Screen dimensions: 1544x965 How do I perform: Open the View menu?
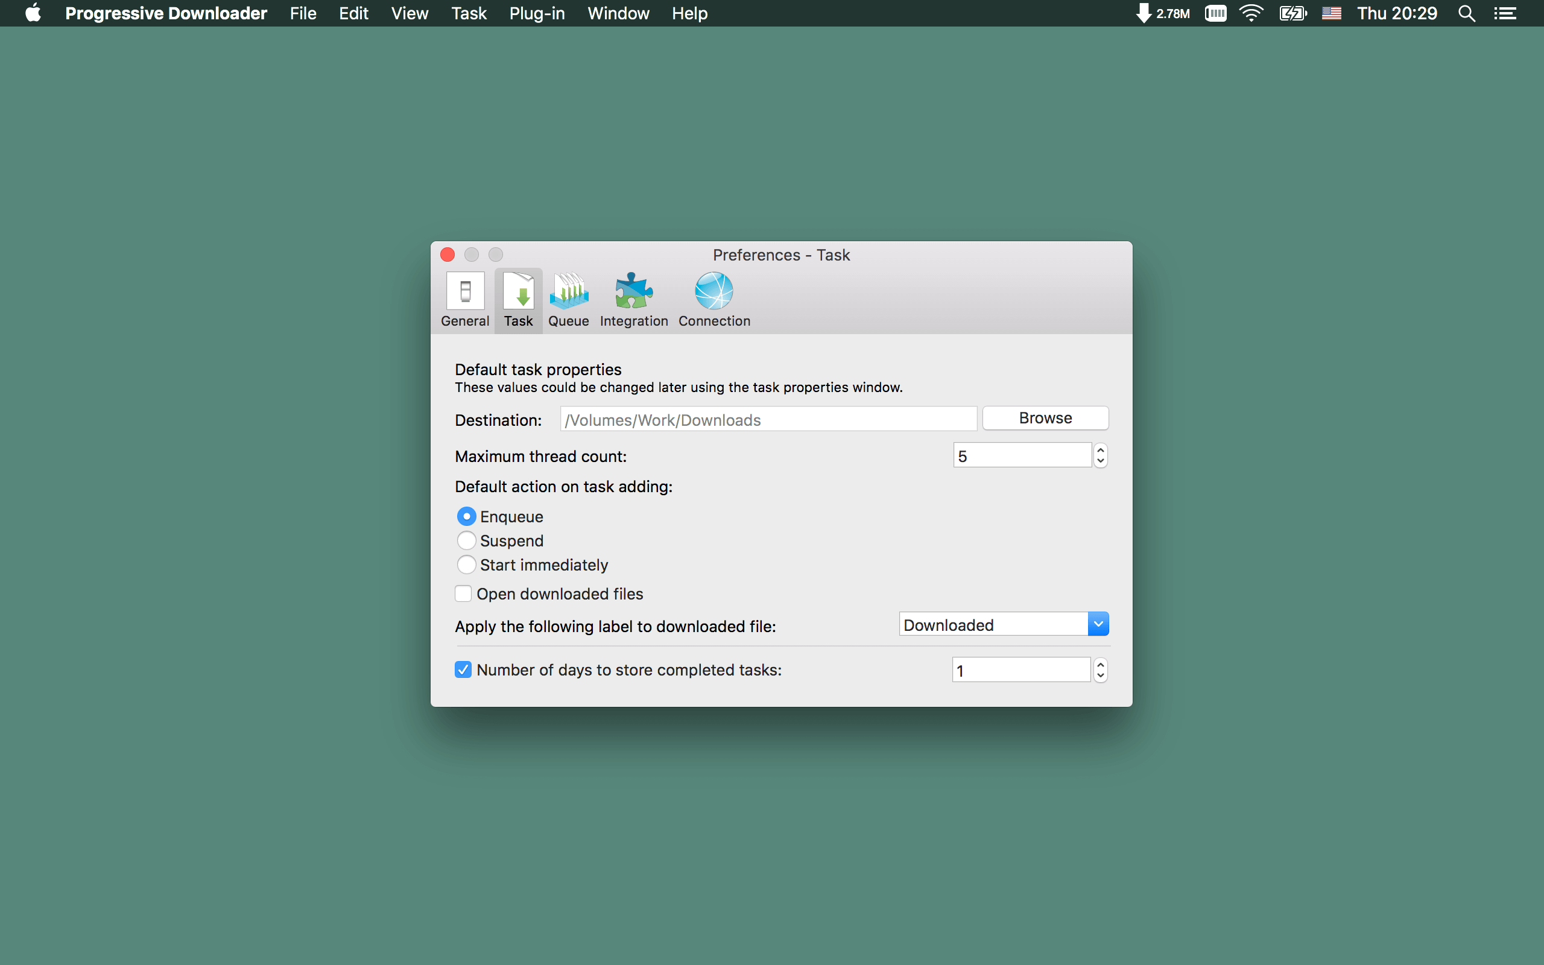pos(409,13)
